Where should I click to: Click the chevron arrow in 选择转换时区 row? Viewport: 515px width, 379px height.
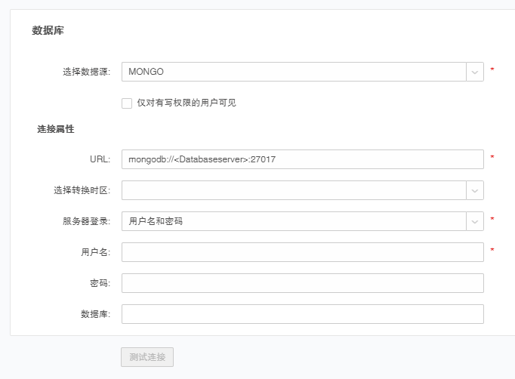[475, 190]
